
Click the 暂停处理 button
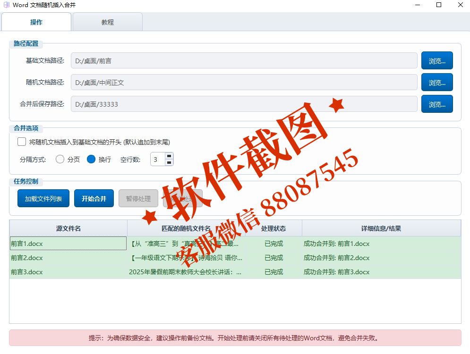tap(138, 198)
